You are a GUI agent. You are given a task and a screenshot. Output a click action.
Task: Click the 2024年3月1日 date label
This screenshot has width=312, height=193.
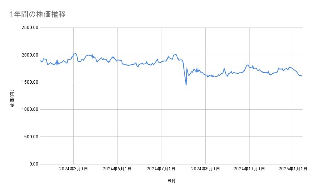point(74,169)
